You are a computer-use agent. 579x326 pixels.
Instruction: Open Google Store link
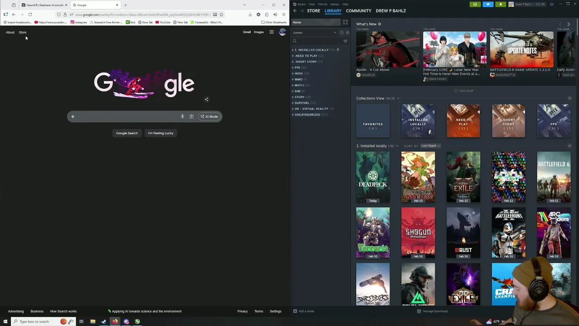click(23, 32)
